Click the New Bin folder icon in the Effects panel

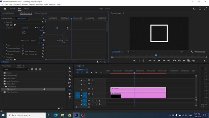[x=59, y=108]
